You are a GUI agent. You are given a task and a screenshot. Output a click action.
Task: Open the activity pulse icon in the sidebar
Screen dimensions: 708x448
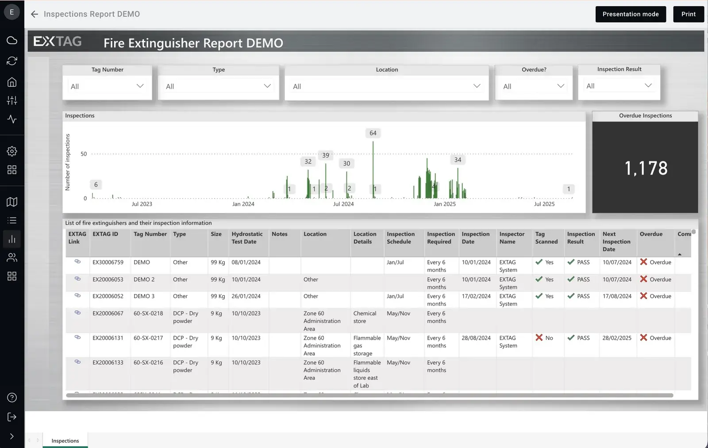[12, 119]
